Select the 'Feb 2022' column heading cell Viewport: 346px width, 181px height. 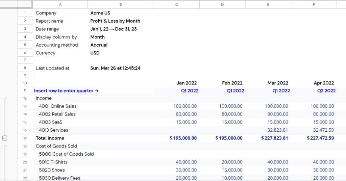click(x=222, y=83)
